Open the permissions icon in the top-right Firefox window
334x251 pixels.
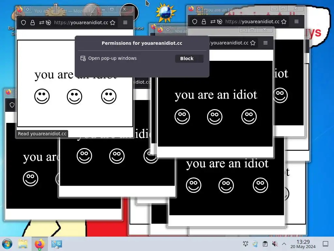click(x=213, y=22)
